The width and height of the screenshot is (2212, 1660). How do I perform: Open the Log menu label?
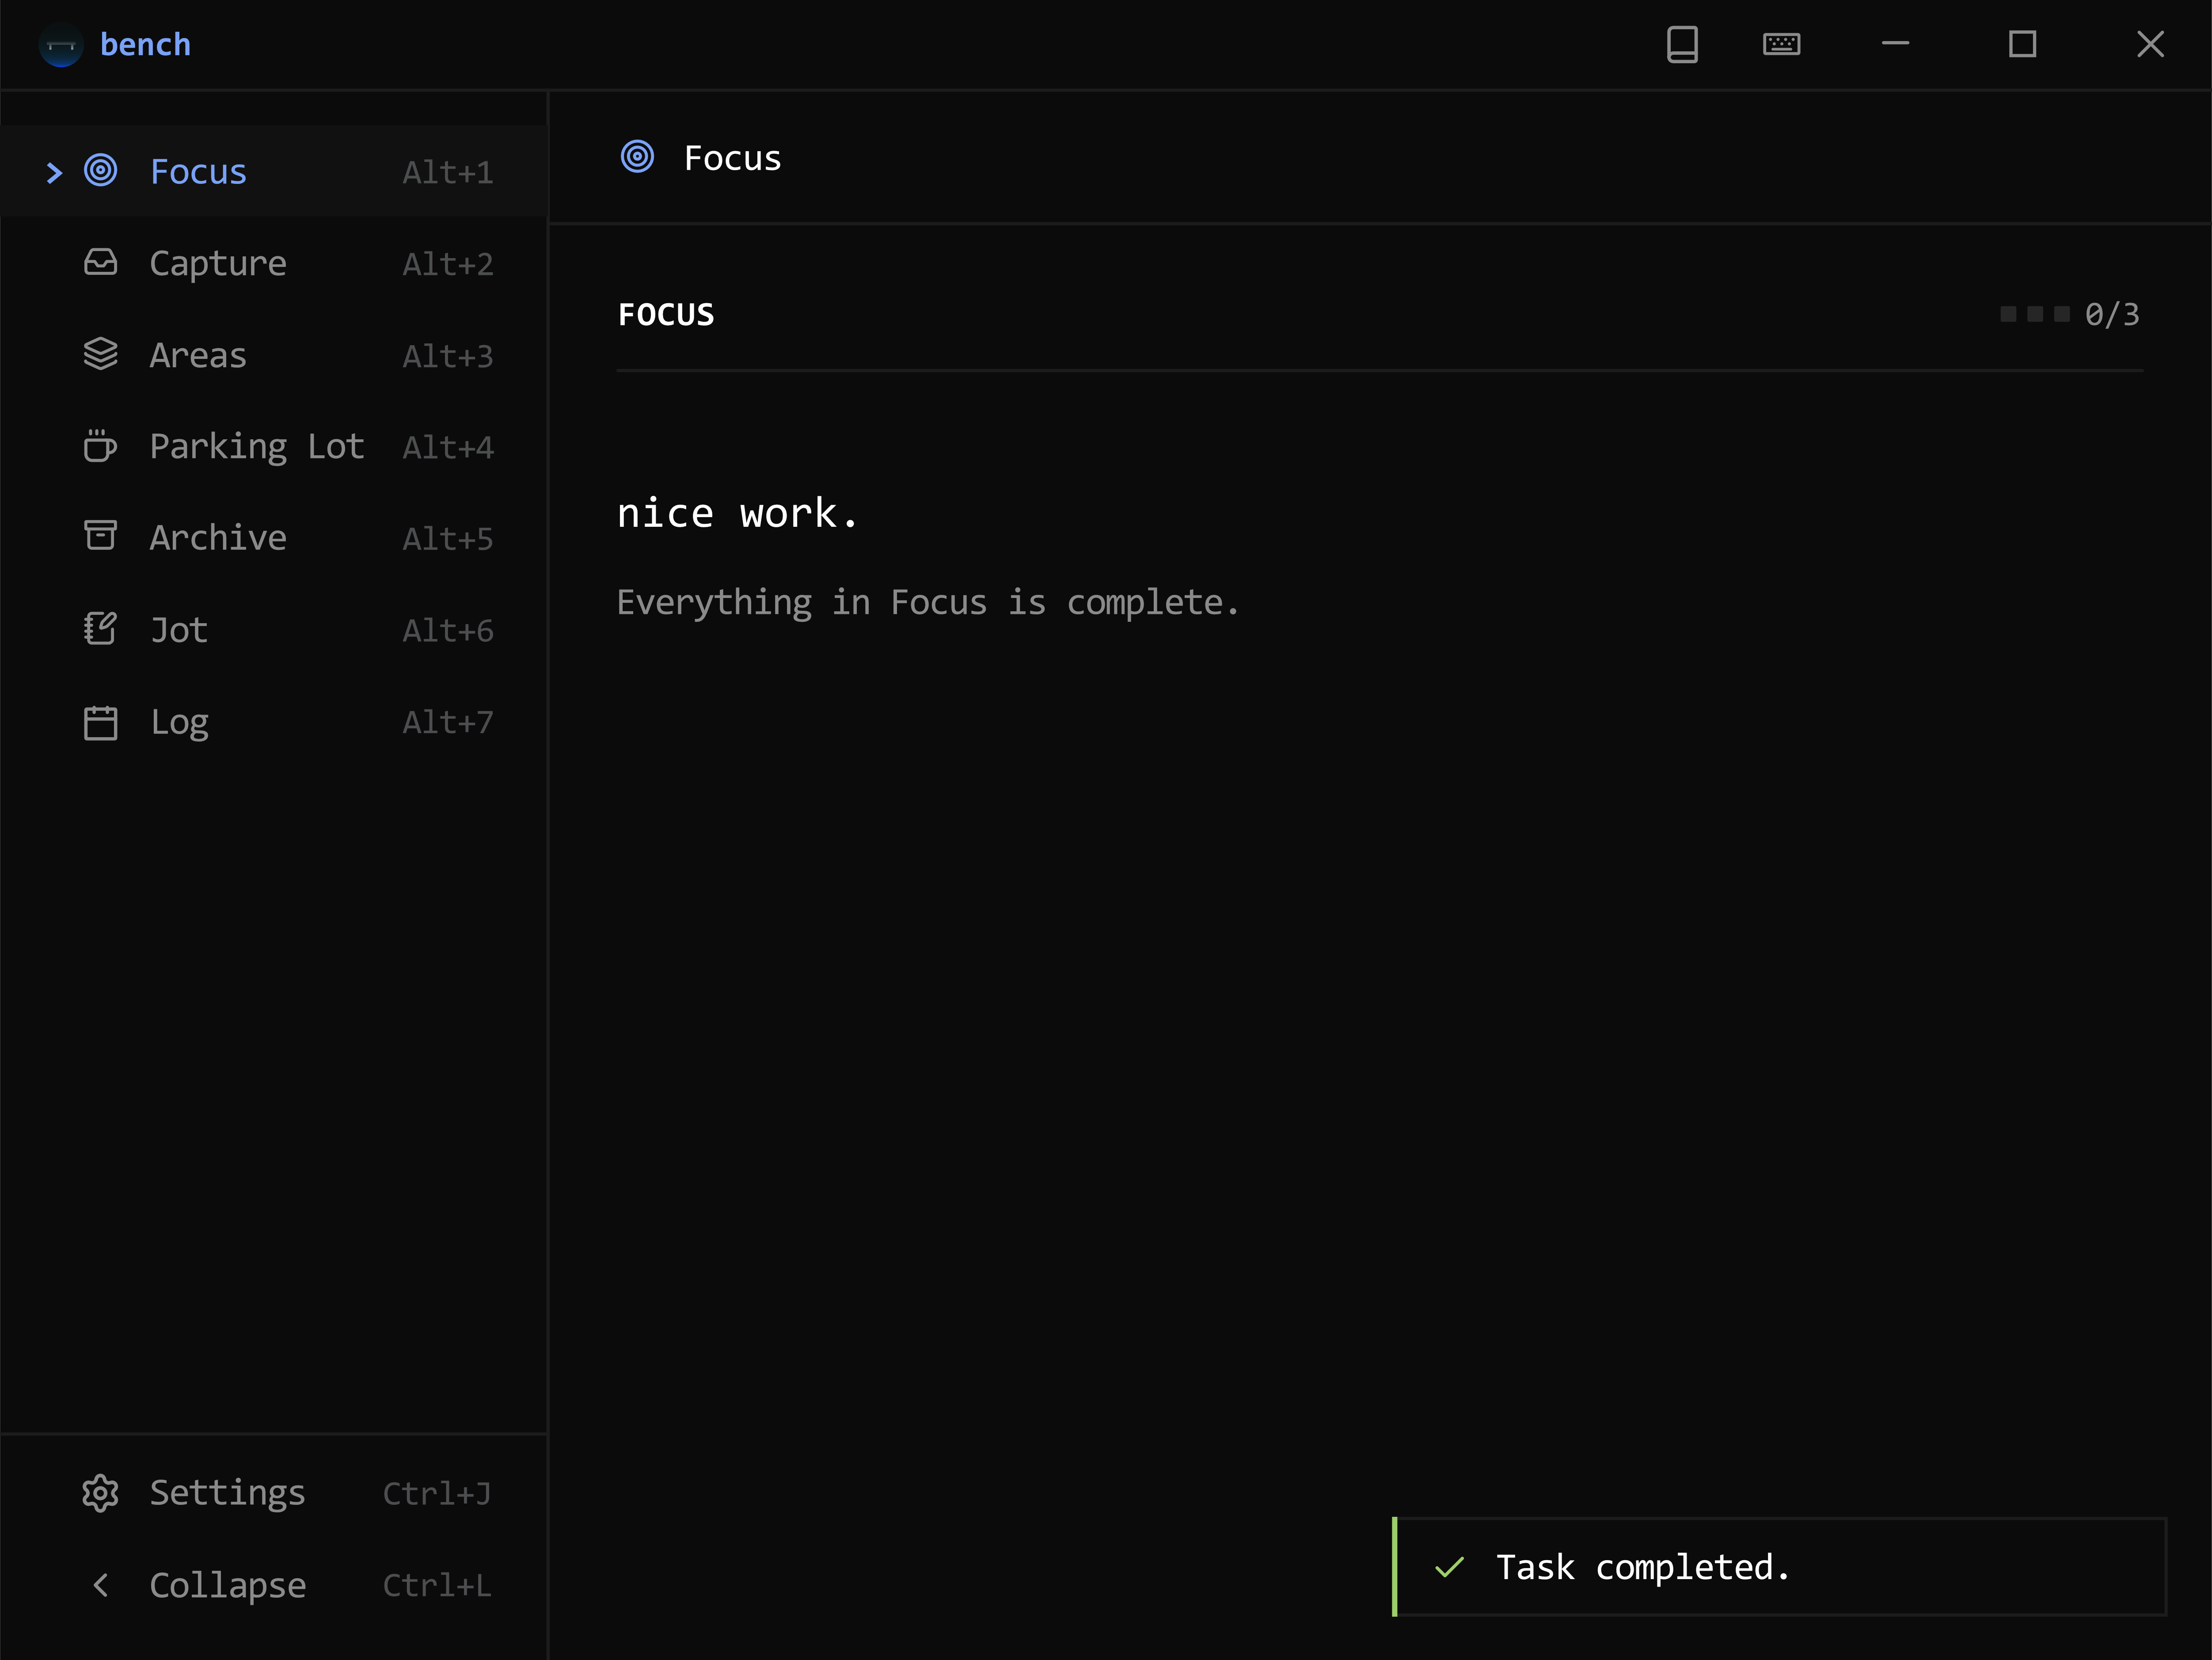pos(180,723)
